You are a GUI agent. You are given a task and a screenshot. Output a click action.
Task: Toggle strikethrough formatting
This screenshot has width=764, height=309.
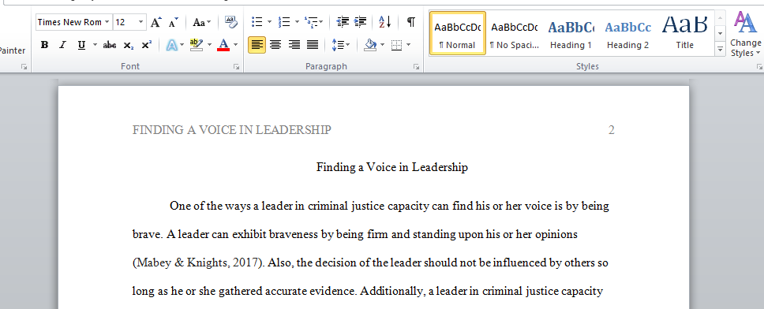pos(110,45)
